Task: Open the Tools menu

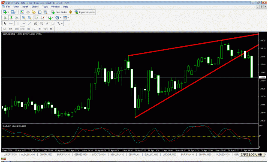Action: (x=45, y=7)
